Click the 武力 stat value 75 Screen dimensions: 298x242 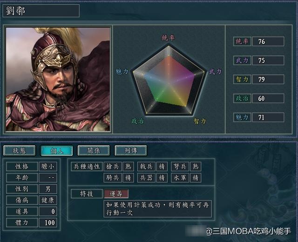(268, 60)
